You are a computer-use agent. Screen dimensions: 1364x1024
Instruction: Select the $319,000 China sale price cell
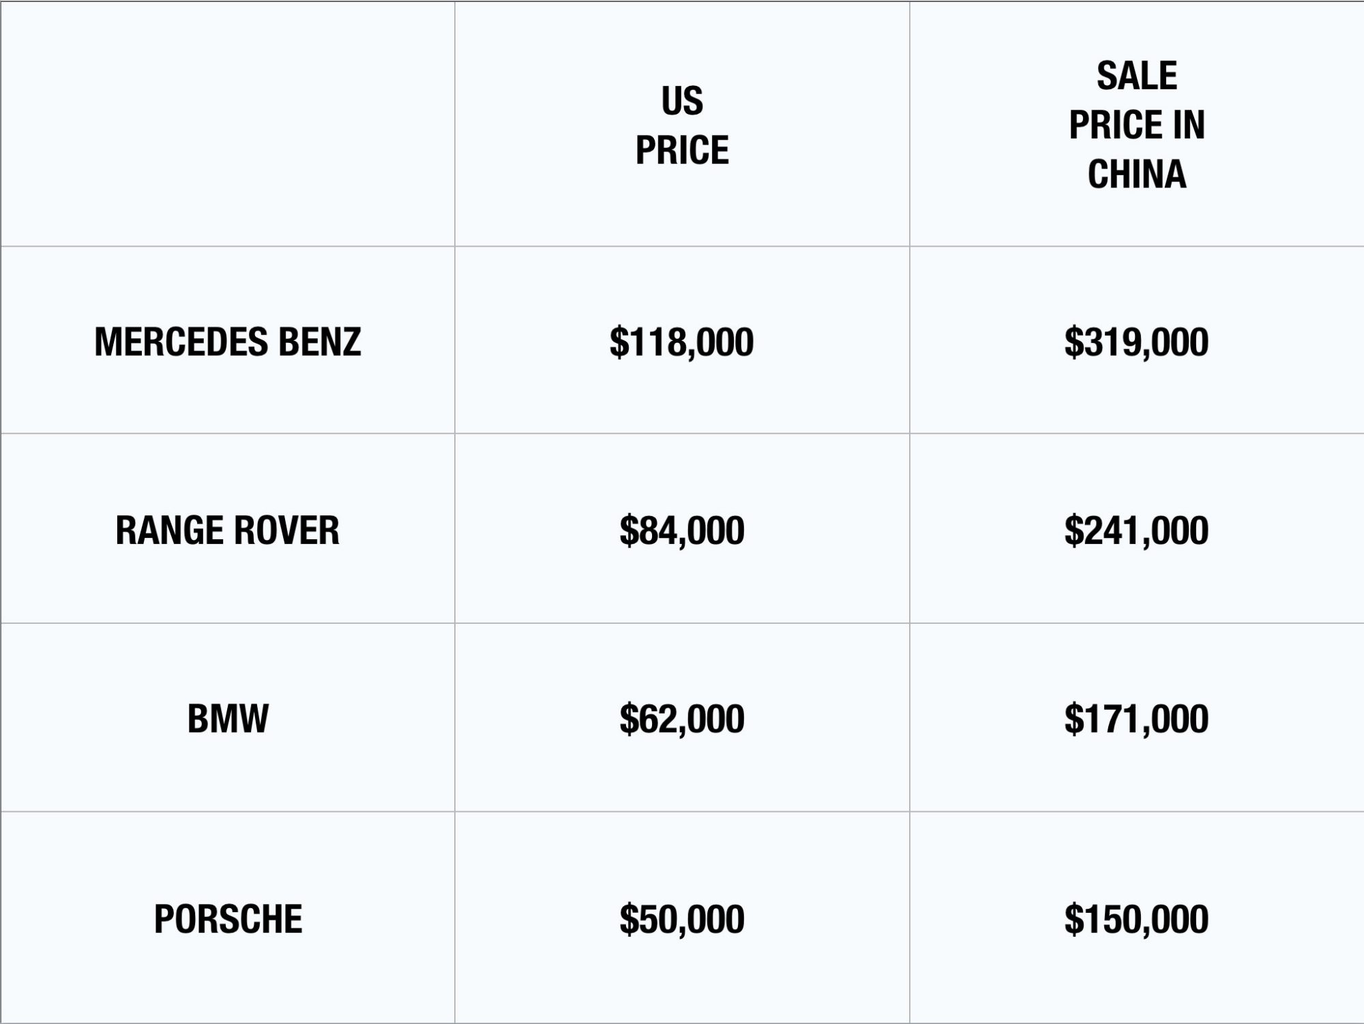pos(1136,342)
